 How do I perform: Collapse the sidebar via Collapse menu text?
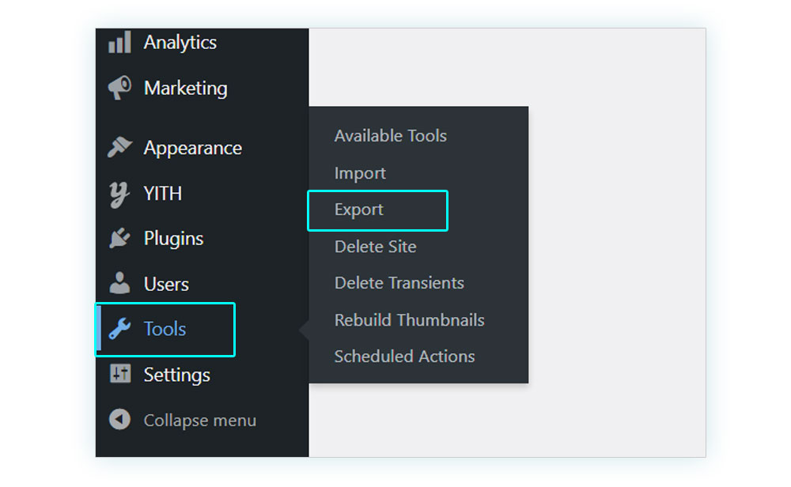[200, 421]
